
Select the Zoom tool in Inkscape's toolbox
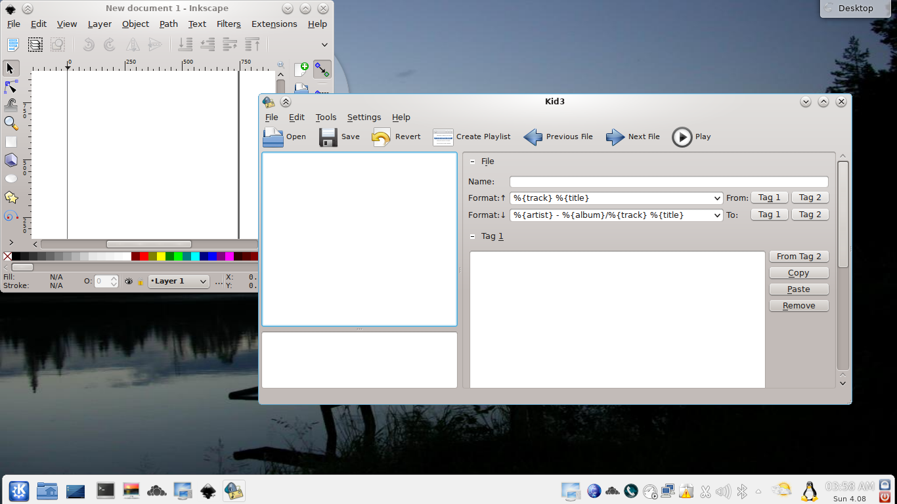tap(10, 123)
